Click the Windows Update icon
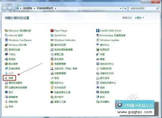 [x=98, y=40]
